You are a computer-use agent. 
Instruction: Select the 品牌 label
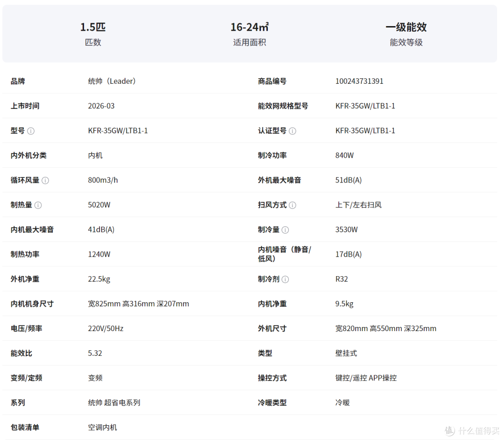(18, 81)
